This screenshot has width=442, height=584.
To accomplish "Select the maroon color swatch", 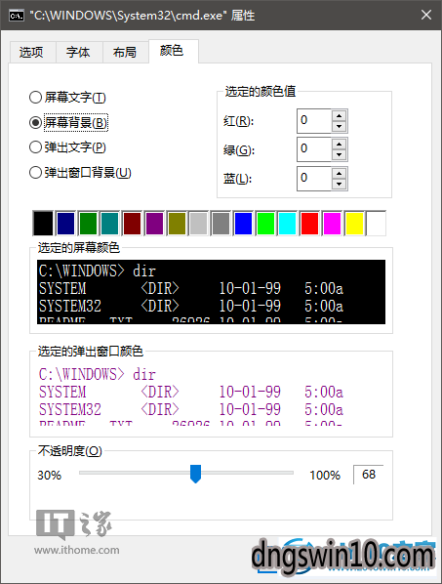I will coord(132,223).
